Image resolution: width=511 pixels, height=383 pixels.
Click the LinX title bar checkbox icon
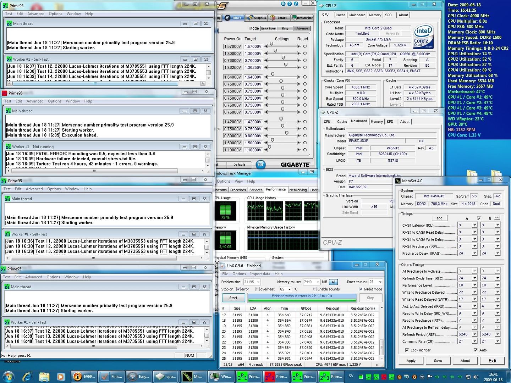(x=222, y=266)
